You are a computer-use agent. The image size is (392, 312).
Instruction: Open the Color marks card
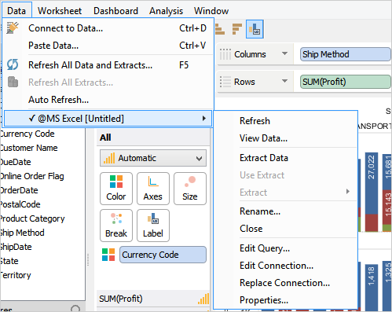coord(116,189)
